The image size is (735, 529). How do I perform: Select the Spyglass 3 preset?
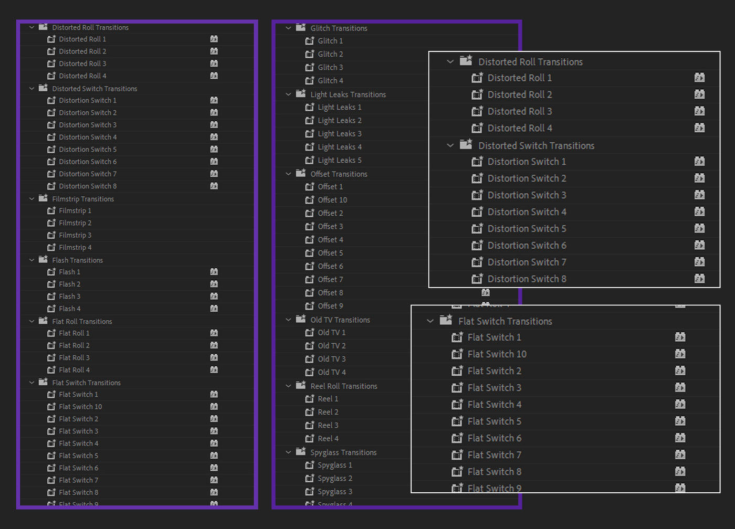pyautogui.click(x=335, y=492)
